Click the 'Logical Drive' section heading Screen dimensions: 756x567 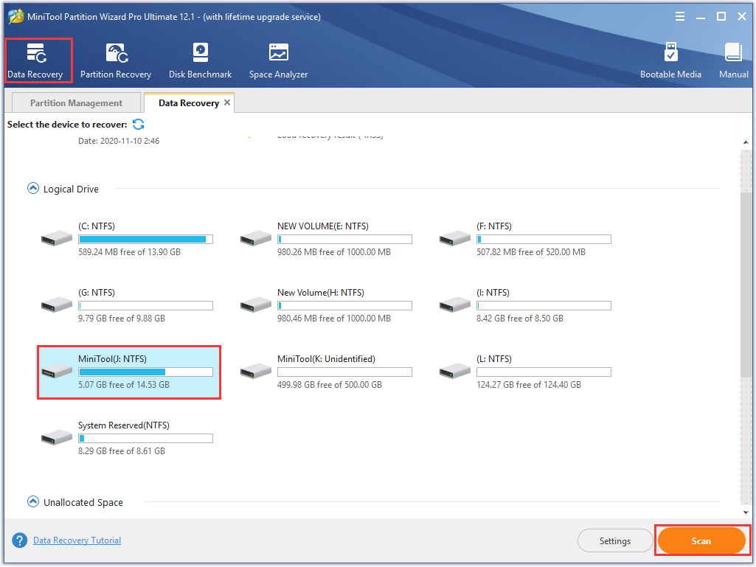click(x=71, y=189)
